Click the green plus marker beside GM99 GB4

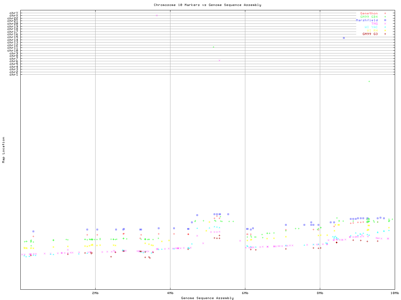click(x=385, y=17)
